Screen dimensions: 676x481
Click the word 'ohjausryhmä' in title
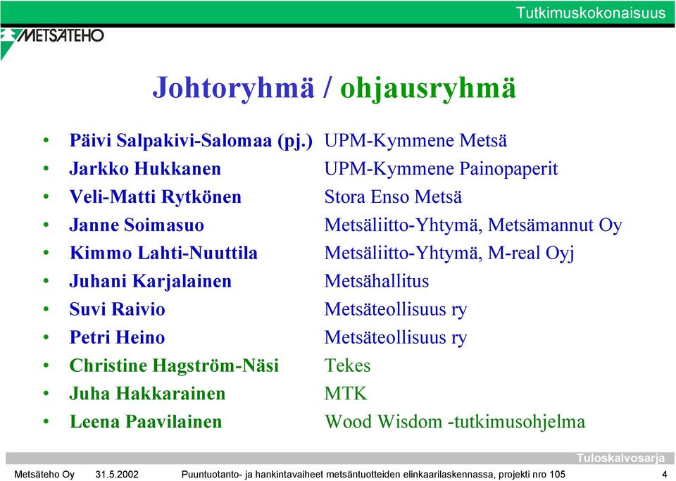click(x=427, y=88)
